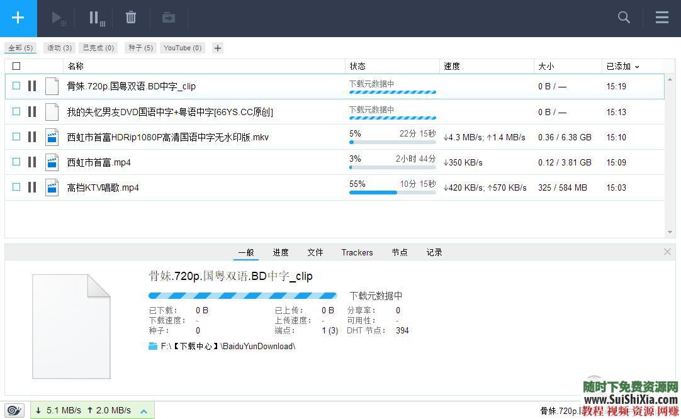Check the checkbox beside 西虹市首富.mp4
Screen dimensions: 681x419
pyautogui.click(x=16, y=162)
